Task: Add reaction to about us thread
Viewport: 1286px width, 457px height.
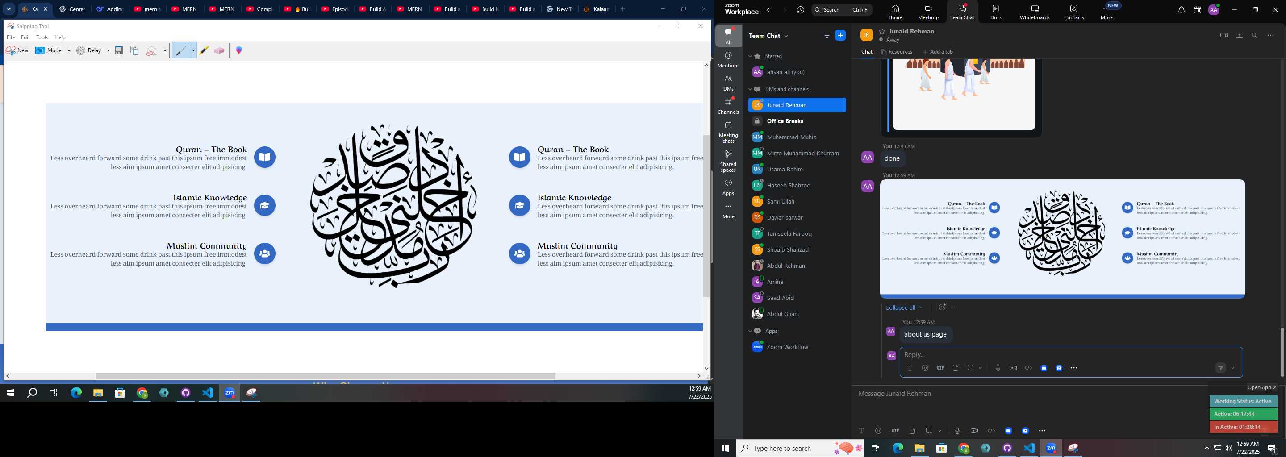Action: pos(942,307)
